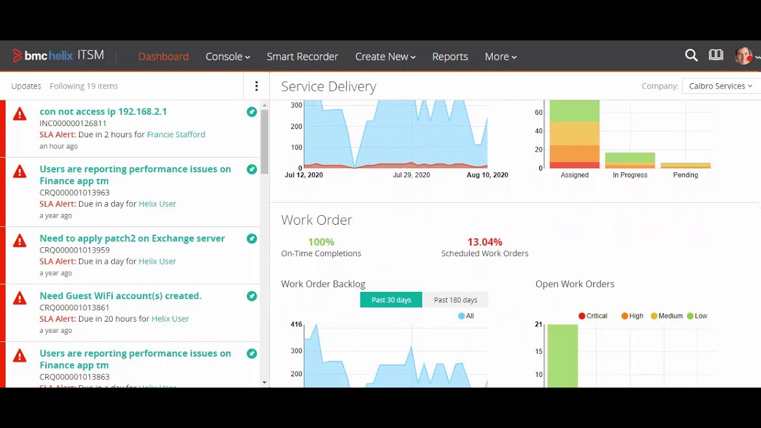Click warning icon for Exchange server patch alert
761x428 pixels.
20,240
